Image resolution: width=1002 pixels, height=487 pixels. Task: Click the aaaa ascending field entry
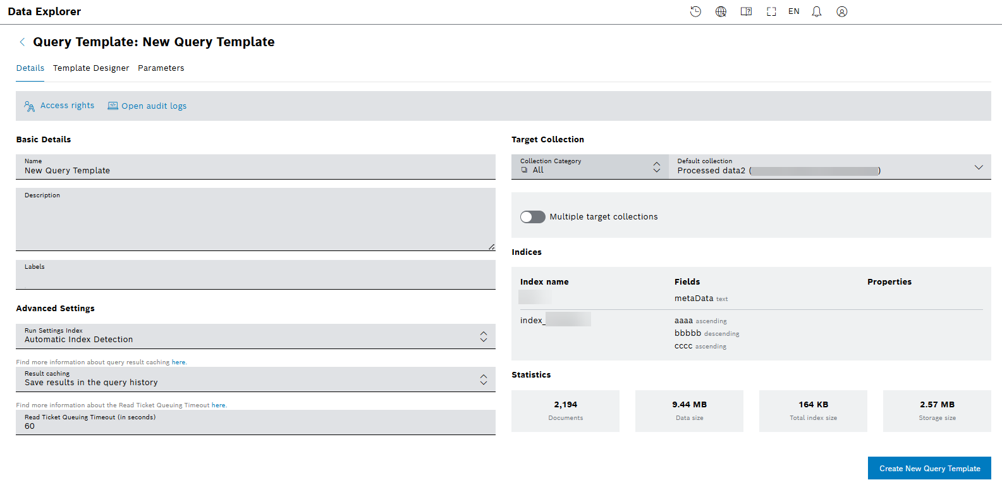[700, 321]
